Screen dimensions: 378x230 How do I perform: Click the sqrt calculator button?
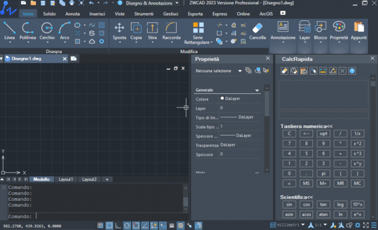coord(323,134)
